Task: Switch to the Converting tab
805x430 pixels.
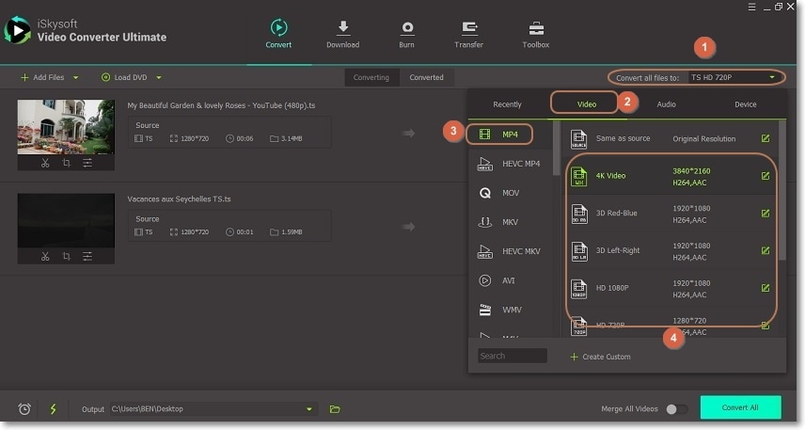Action: pyautogui.click(x=371, y=77)
